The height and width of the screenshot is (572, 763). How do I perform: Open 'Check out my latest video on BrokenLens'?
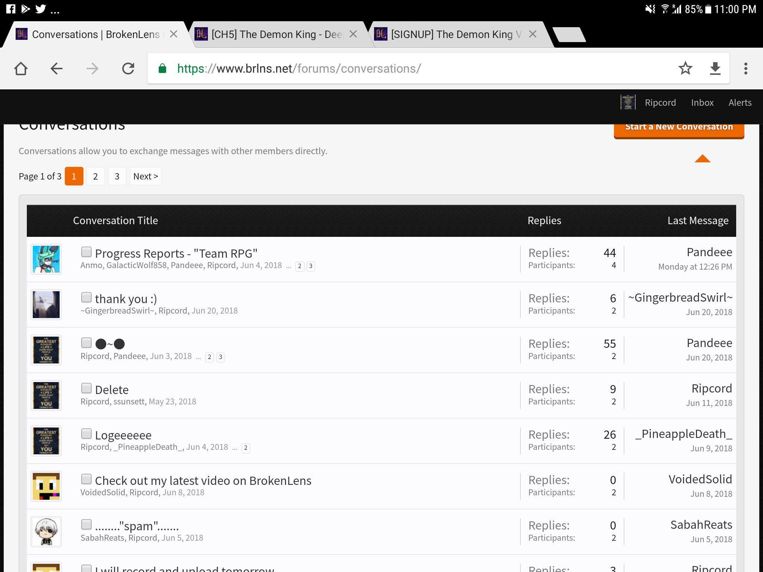click(x=203, y=481)
